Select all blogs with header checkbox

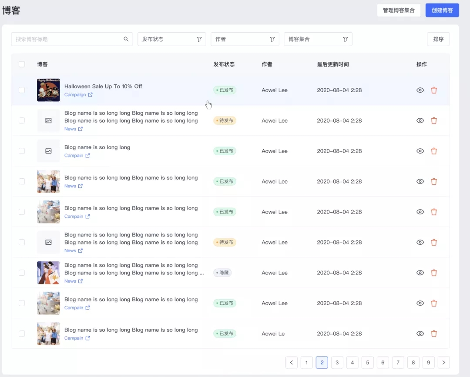coord(22,64)
